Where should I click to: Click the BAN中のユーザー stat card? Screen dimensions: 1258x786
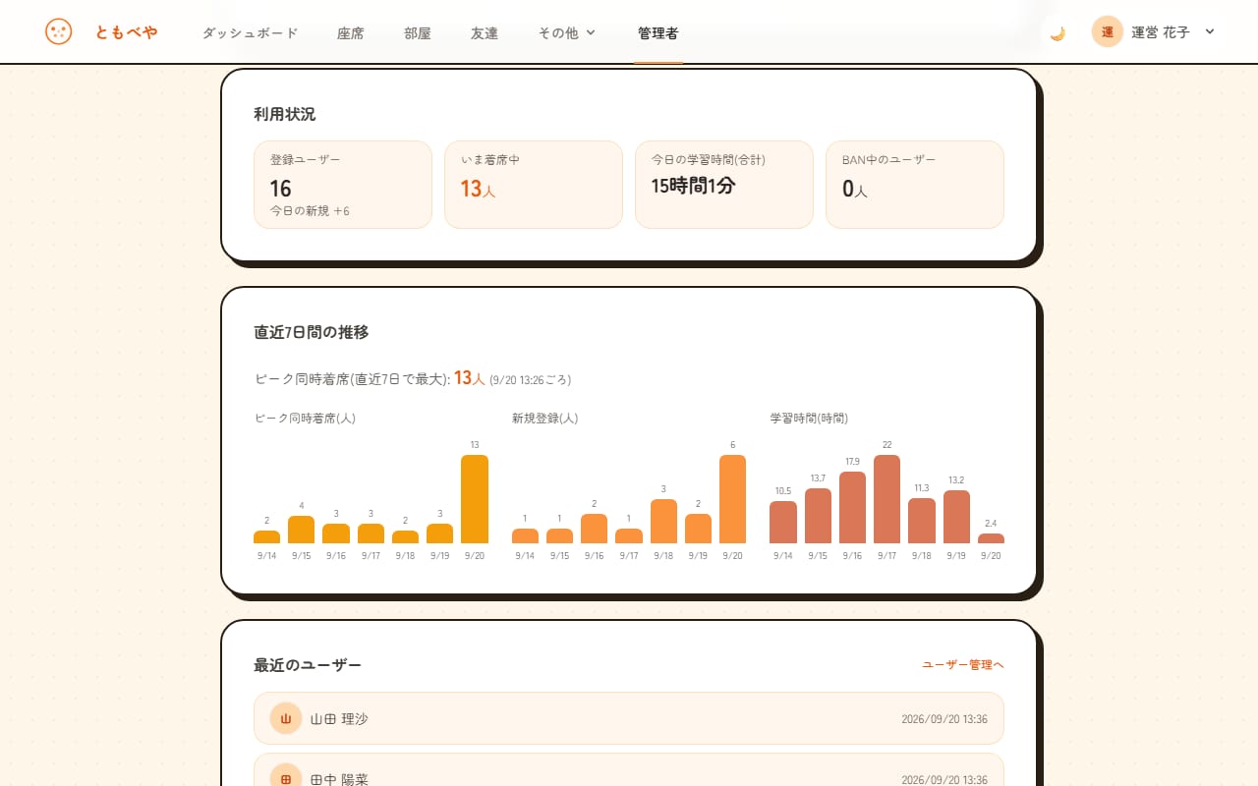(x=915, y=185)
